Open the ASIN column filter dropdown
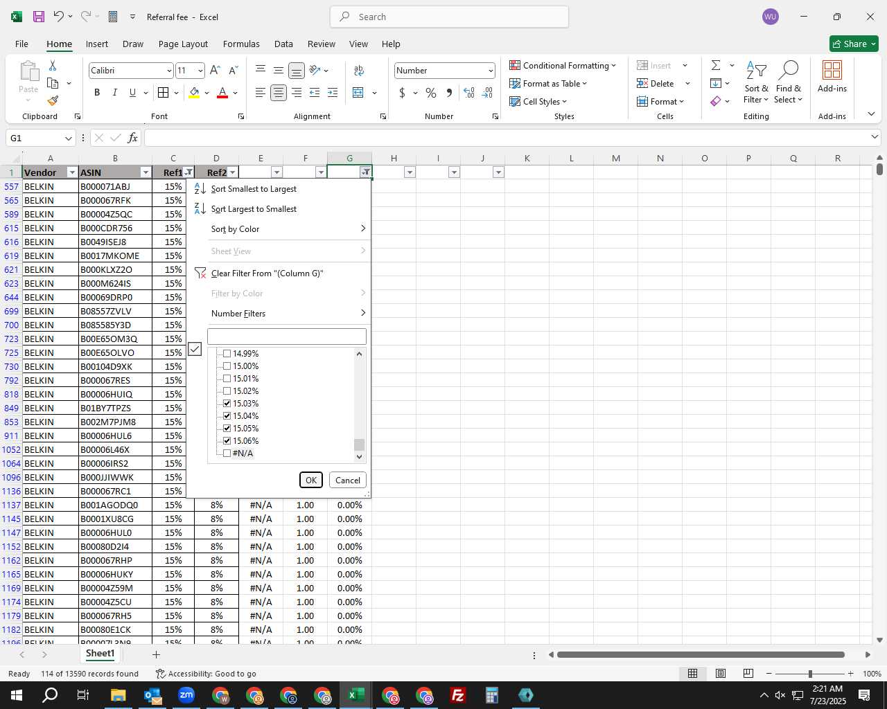This screenshot has width=887, height=709. 146,172
